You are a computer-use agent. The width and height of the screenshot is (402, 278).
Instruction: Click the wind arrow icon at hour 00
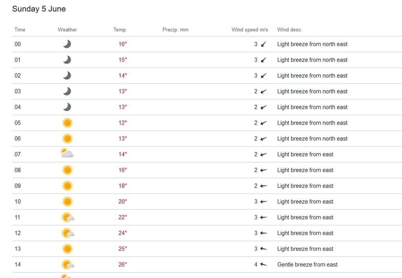tap(263, 44)
